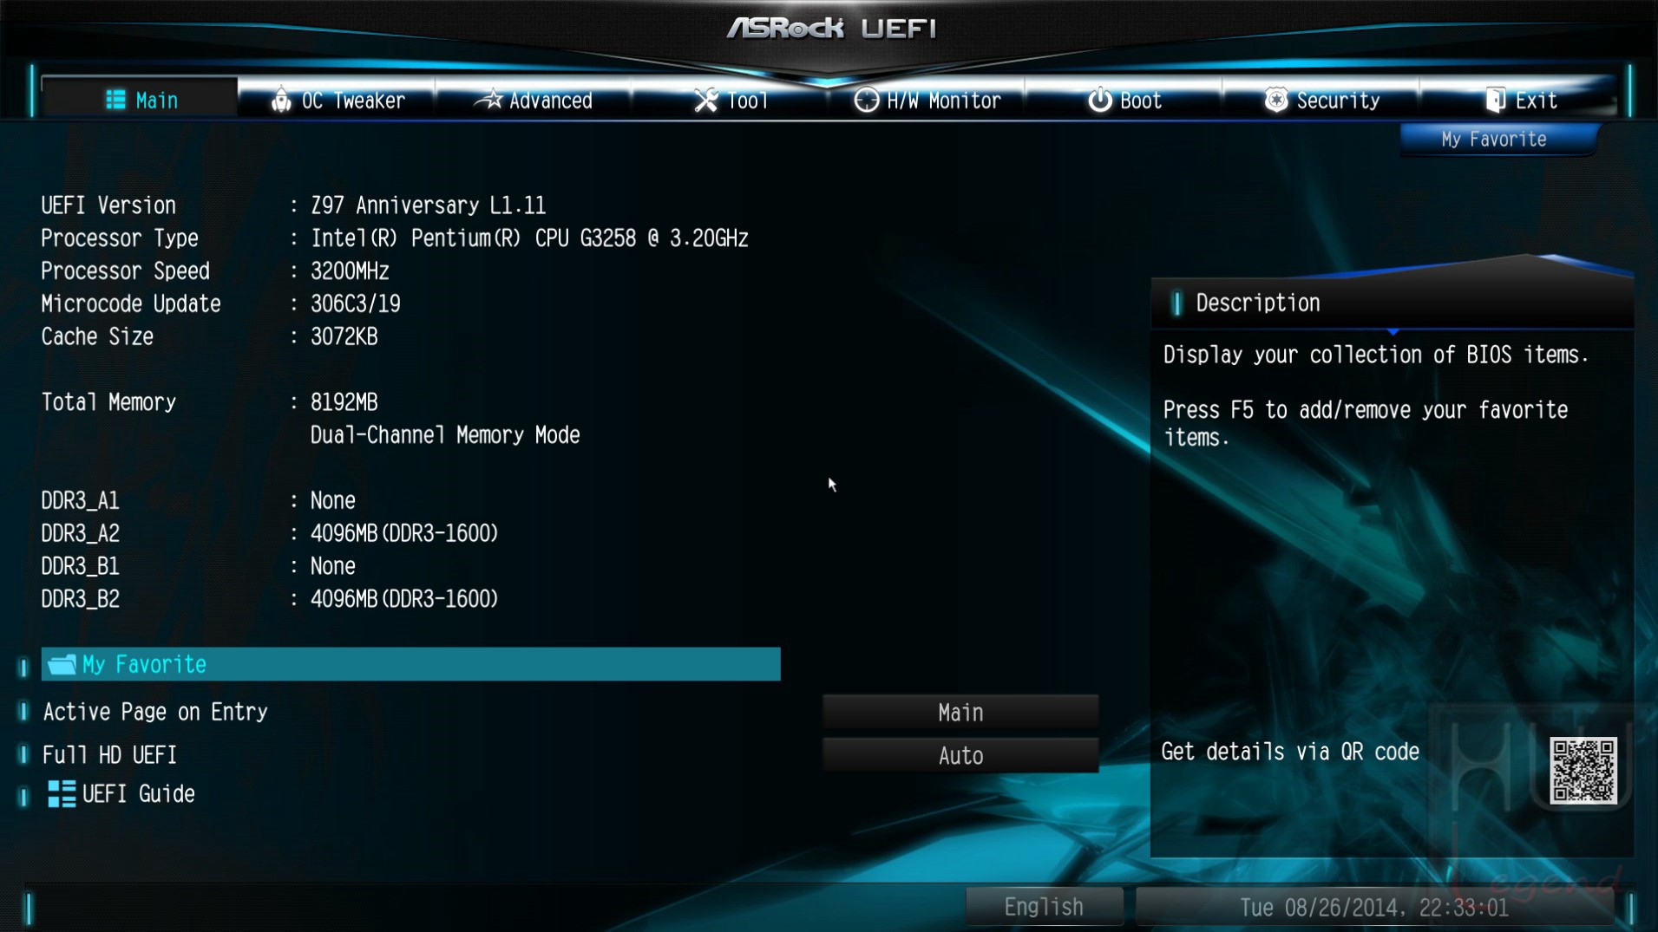Click the My Favorite folder icon

pyautogui.click(x=62, y=665)
